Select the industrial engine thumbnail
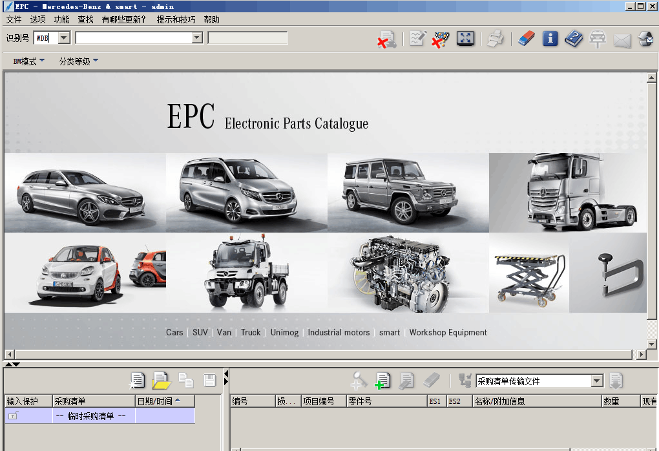 click(408, 273)
